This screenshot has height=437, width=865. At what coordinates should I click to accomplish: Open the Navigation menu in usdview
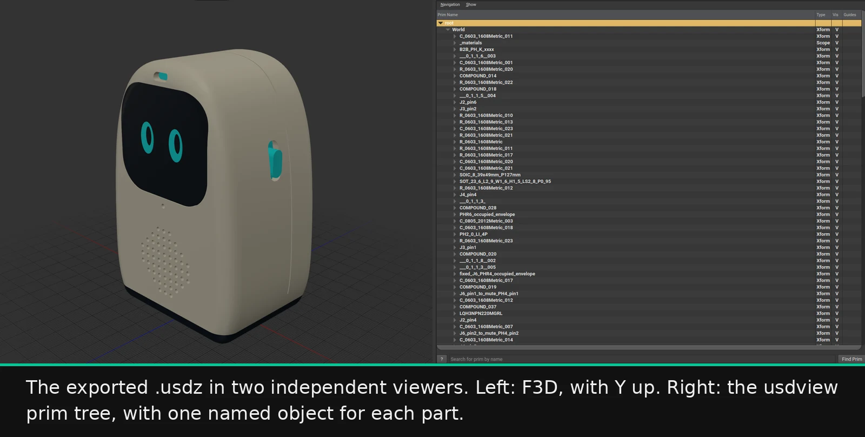[450, 4]
